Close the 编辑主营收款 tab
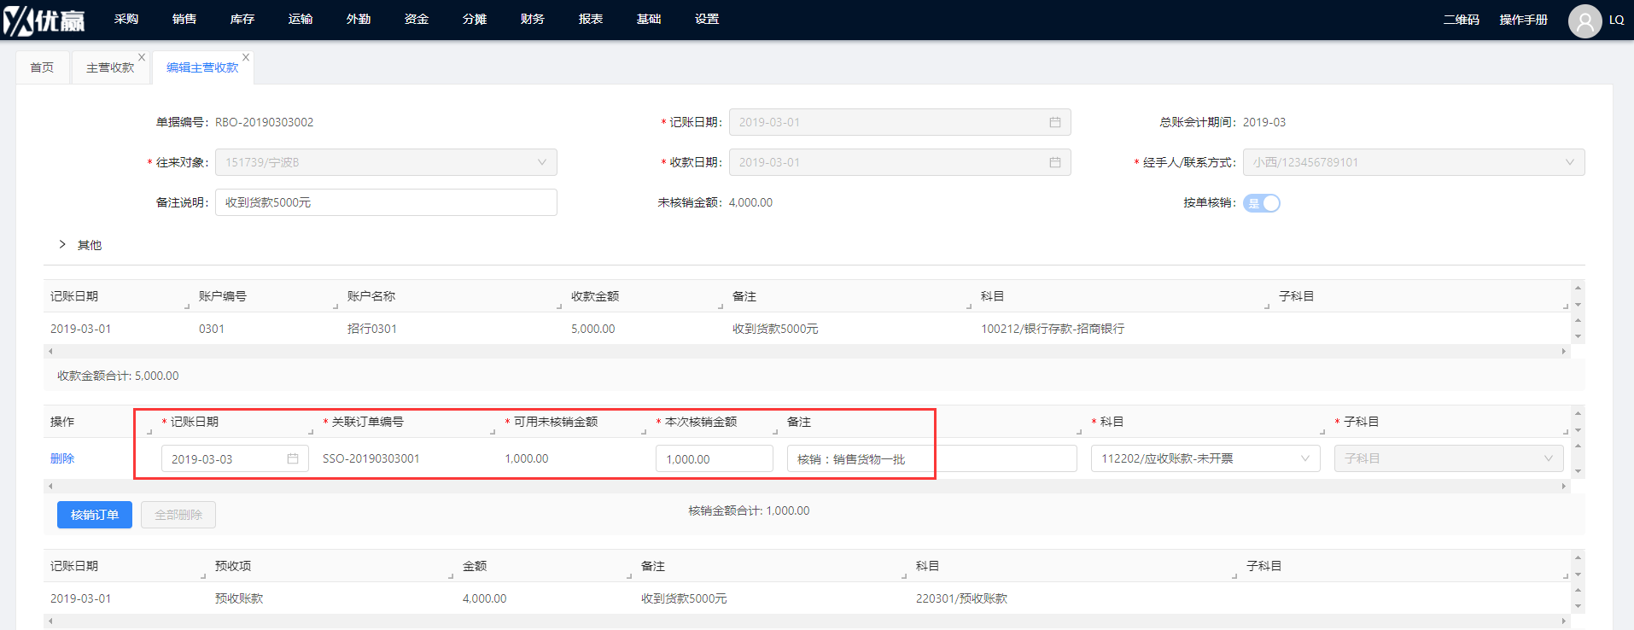Viewport: 1634px width, 630px height. [246, 57]
